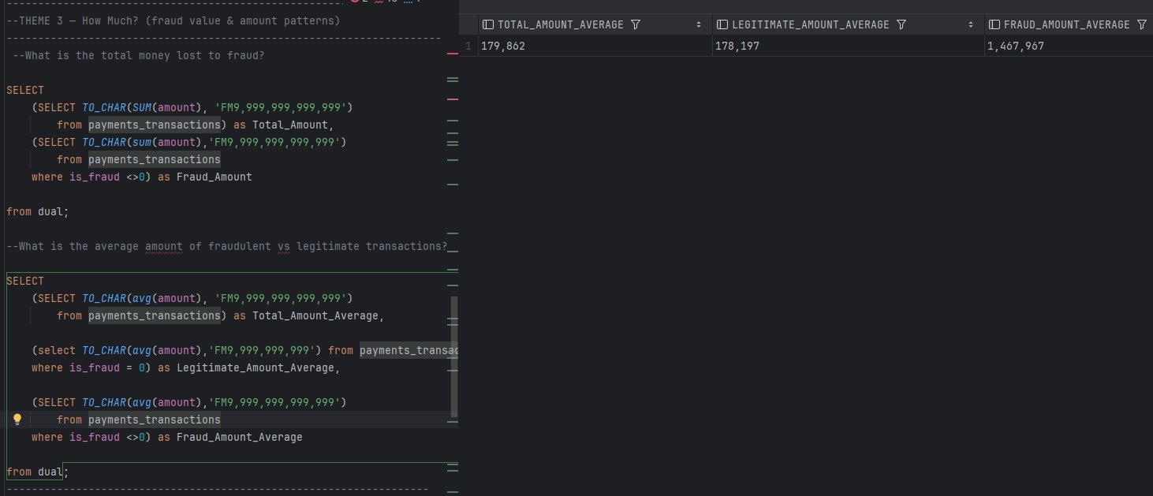Click payments_transactions on the lightbulb line

(x=155, y=420)
